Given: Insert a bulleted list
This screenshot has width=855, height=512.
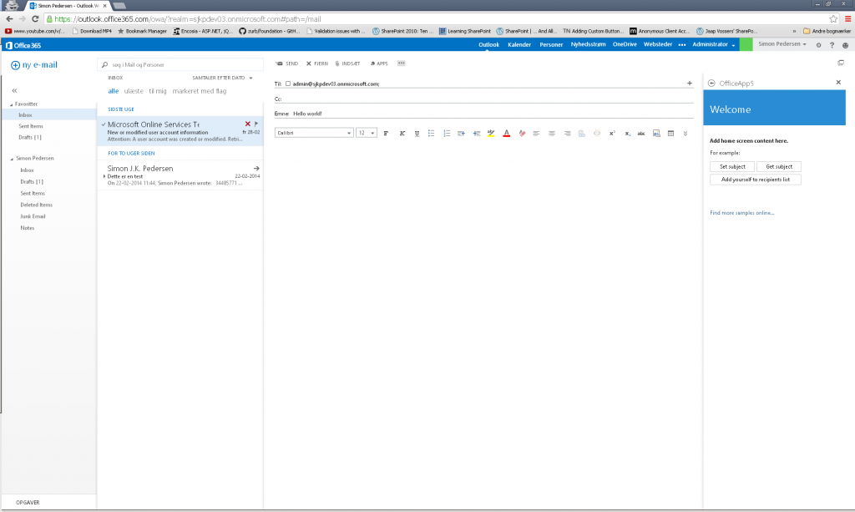Looking at the screenshot, I should (x=432, y=133).
